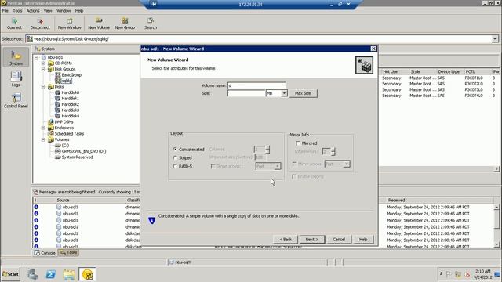Click the Windows Start button
502x282 pixels.
[x=10, y=274]
